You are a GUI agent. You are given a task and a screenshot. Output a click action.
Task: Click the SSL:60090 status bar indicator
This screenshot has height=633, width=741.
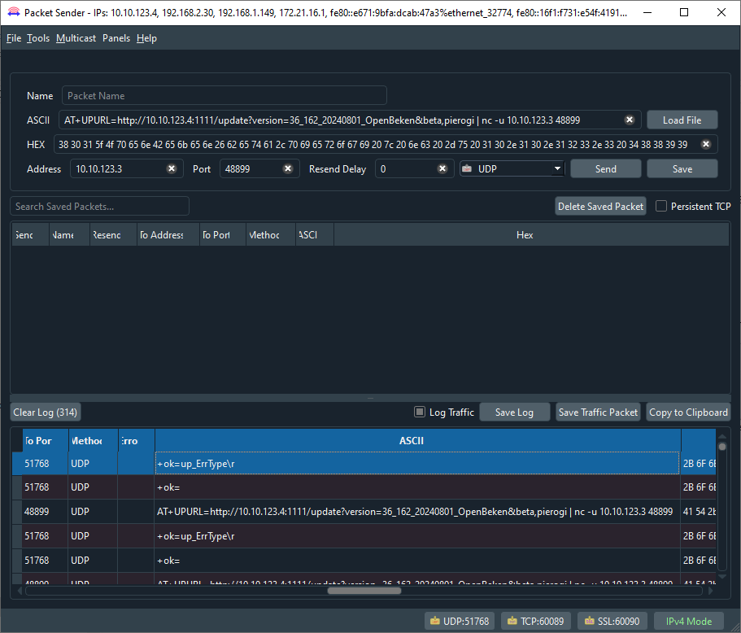click(612, 621)
